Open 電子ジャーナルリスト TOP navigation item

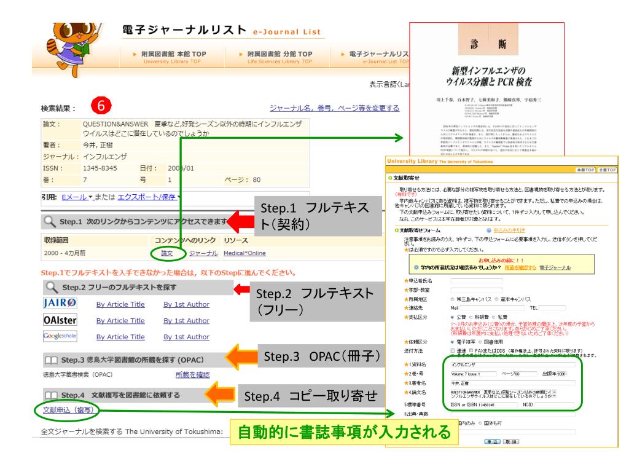375,57
